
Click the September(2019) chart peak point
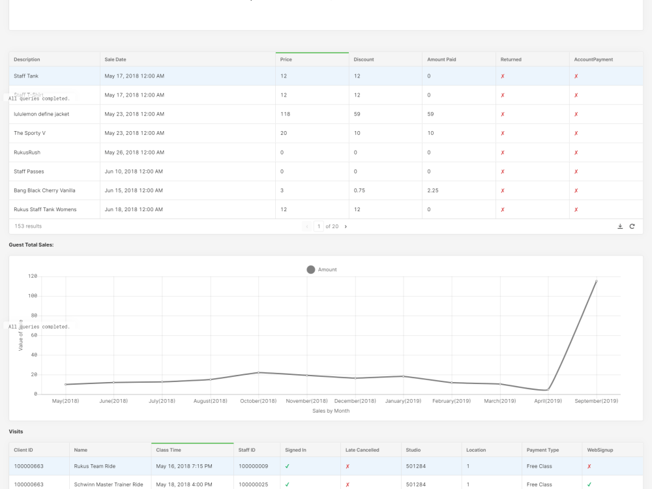point(597,280)
